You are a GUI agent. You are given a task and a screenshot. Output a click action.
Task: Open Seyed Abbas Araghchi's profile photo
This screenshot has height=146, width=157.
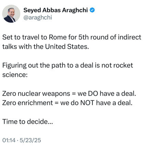[11, 14]
